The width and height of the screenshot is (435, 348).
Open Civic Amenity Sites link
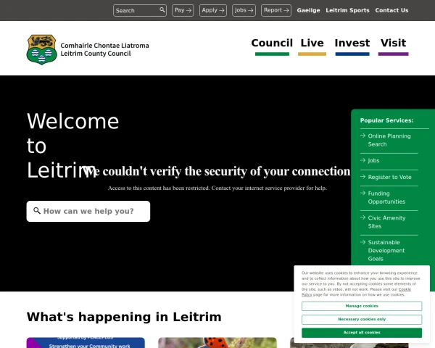point(386,222)
